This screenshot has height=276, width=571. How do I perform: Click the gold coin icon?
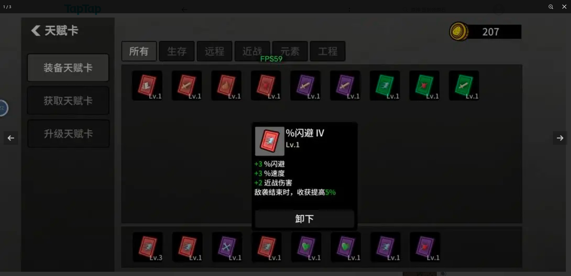[x=458, y=31]
